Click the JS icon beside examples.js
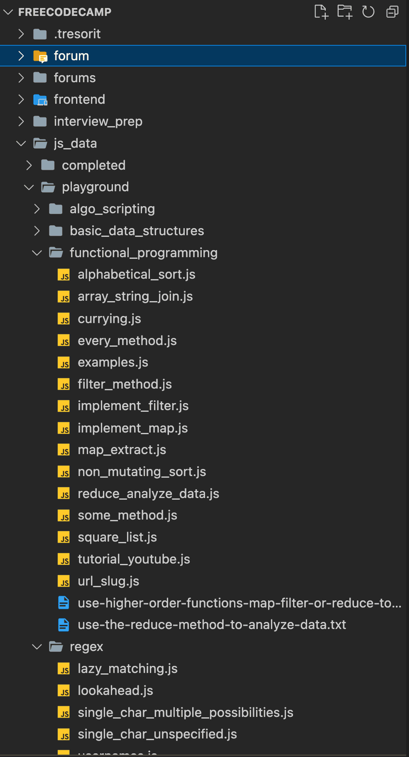 (x=64, y=362)
